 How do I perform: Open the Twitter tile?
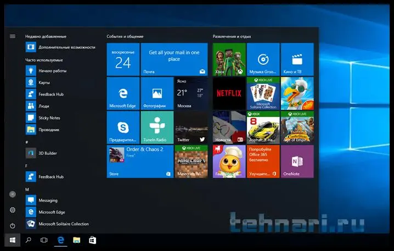(192, 127)
